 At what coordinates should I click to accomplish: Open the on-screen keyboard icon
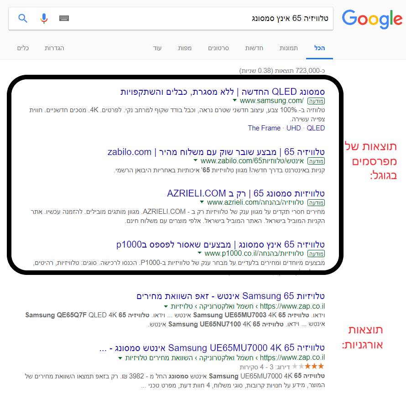[x=64, y=18]
